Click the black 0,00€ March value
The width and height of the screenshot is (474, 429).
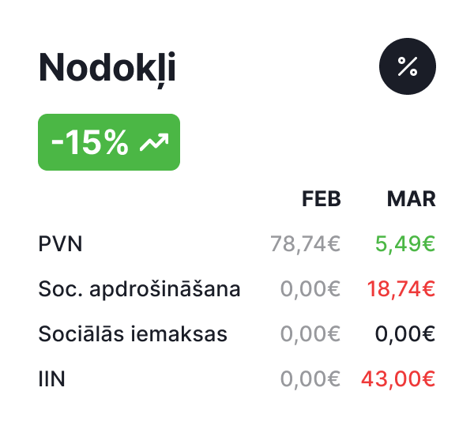405,334
